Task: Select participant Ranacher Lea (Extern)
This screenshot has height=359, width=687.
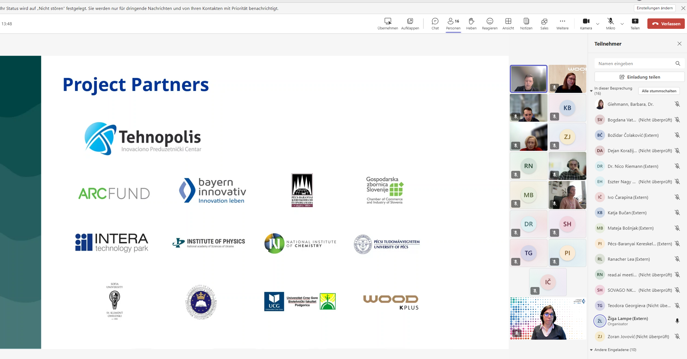Action: [637, 259]
